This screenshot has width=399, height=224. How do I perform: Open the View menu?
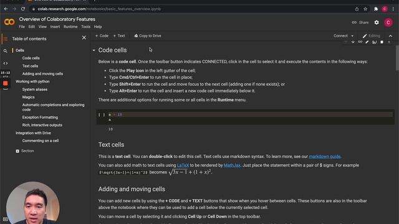pos(42,27)
